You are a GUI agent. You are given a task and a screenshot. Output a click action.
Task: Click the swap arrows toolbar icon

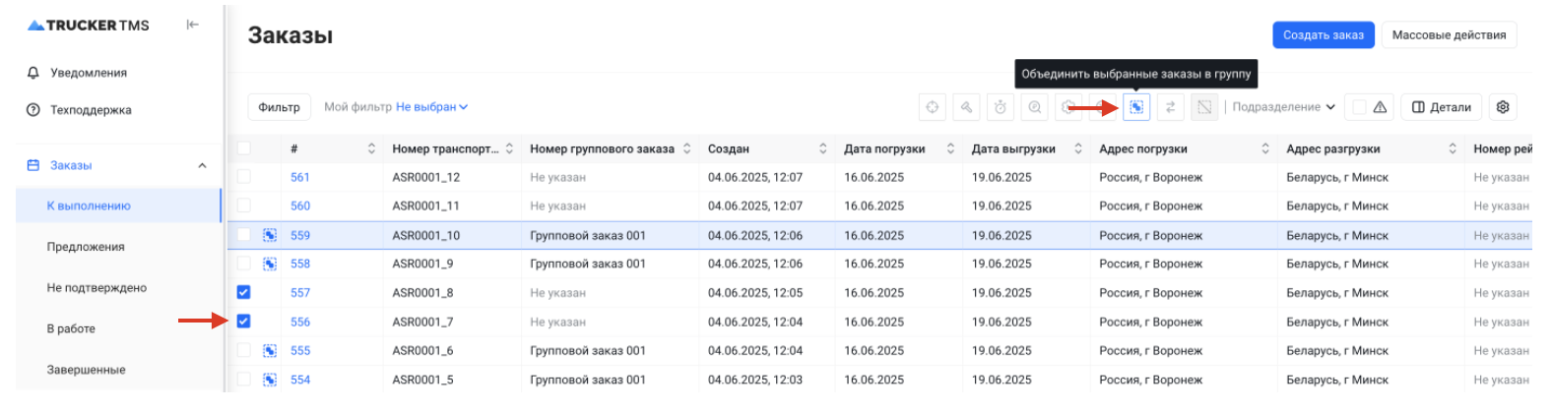1170,107
